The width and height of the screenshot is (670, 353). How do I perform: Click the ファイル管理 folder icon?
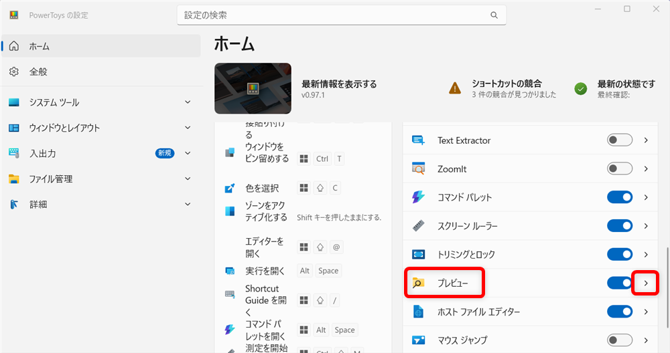pos(13,179)
